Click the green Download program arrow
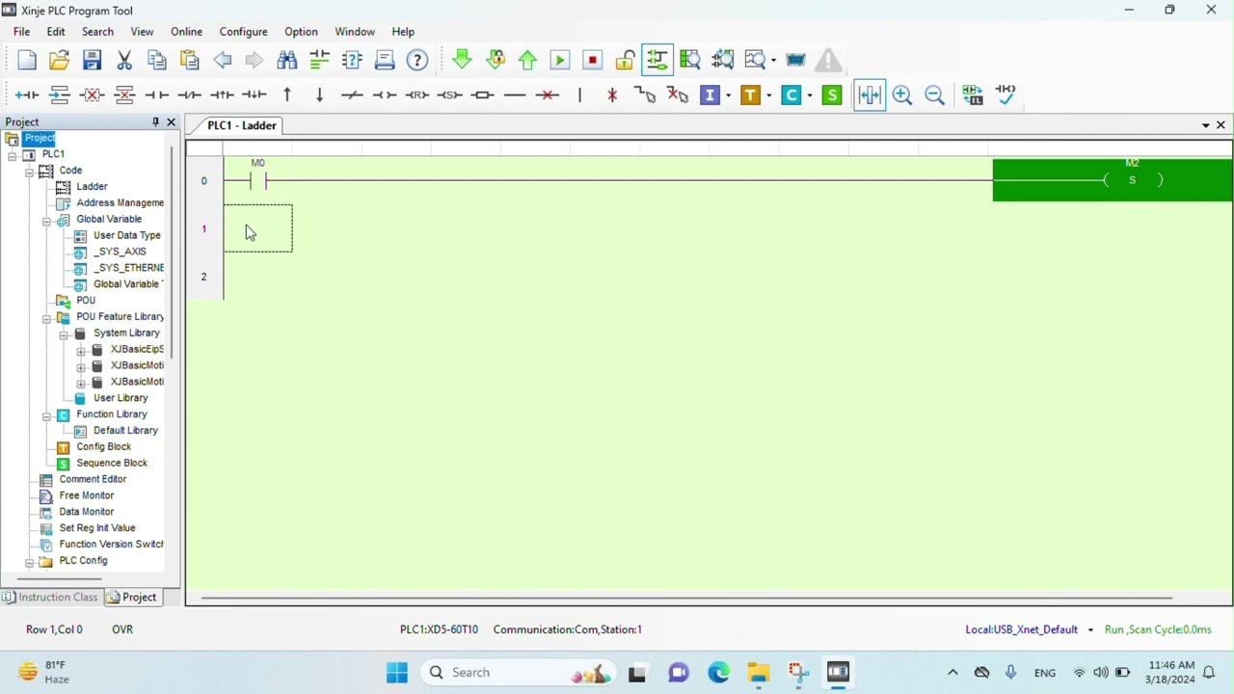The width and height of the screenshot is (1234, 694). (462, 60)
